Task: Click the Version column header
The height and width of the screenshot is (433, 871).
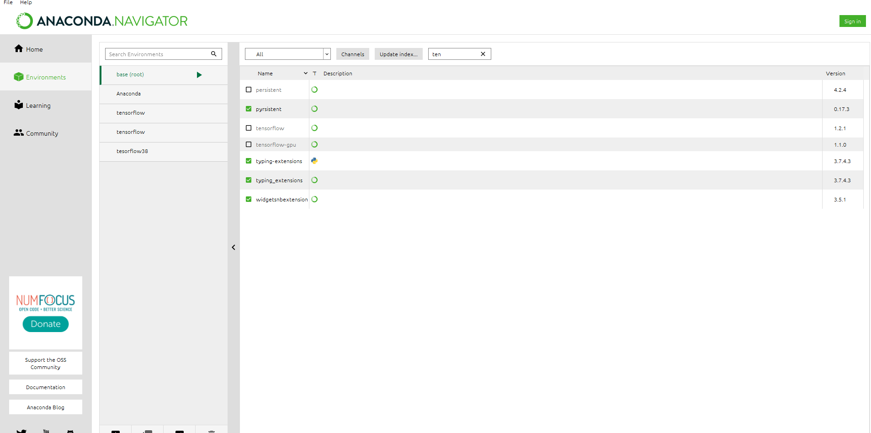Action: pos(835,74)
